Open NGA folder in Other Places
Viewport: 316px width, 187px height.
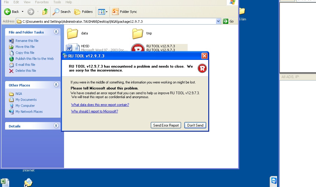(19, 94)
